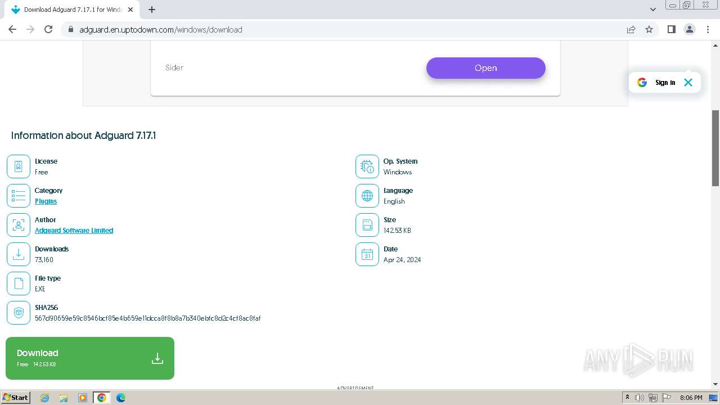This screenshot has height=405, width=720.
Task: Click the Op. System chip icon
Action: click(367, 166)
